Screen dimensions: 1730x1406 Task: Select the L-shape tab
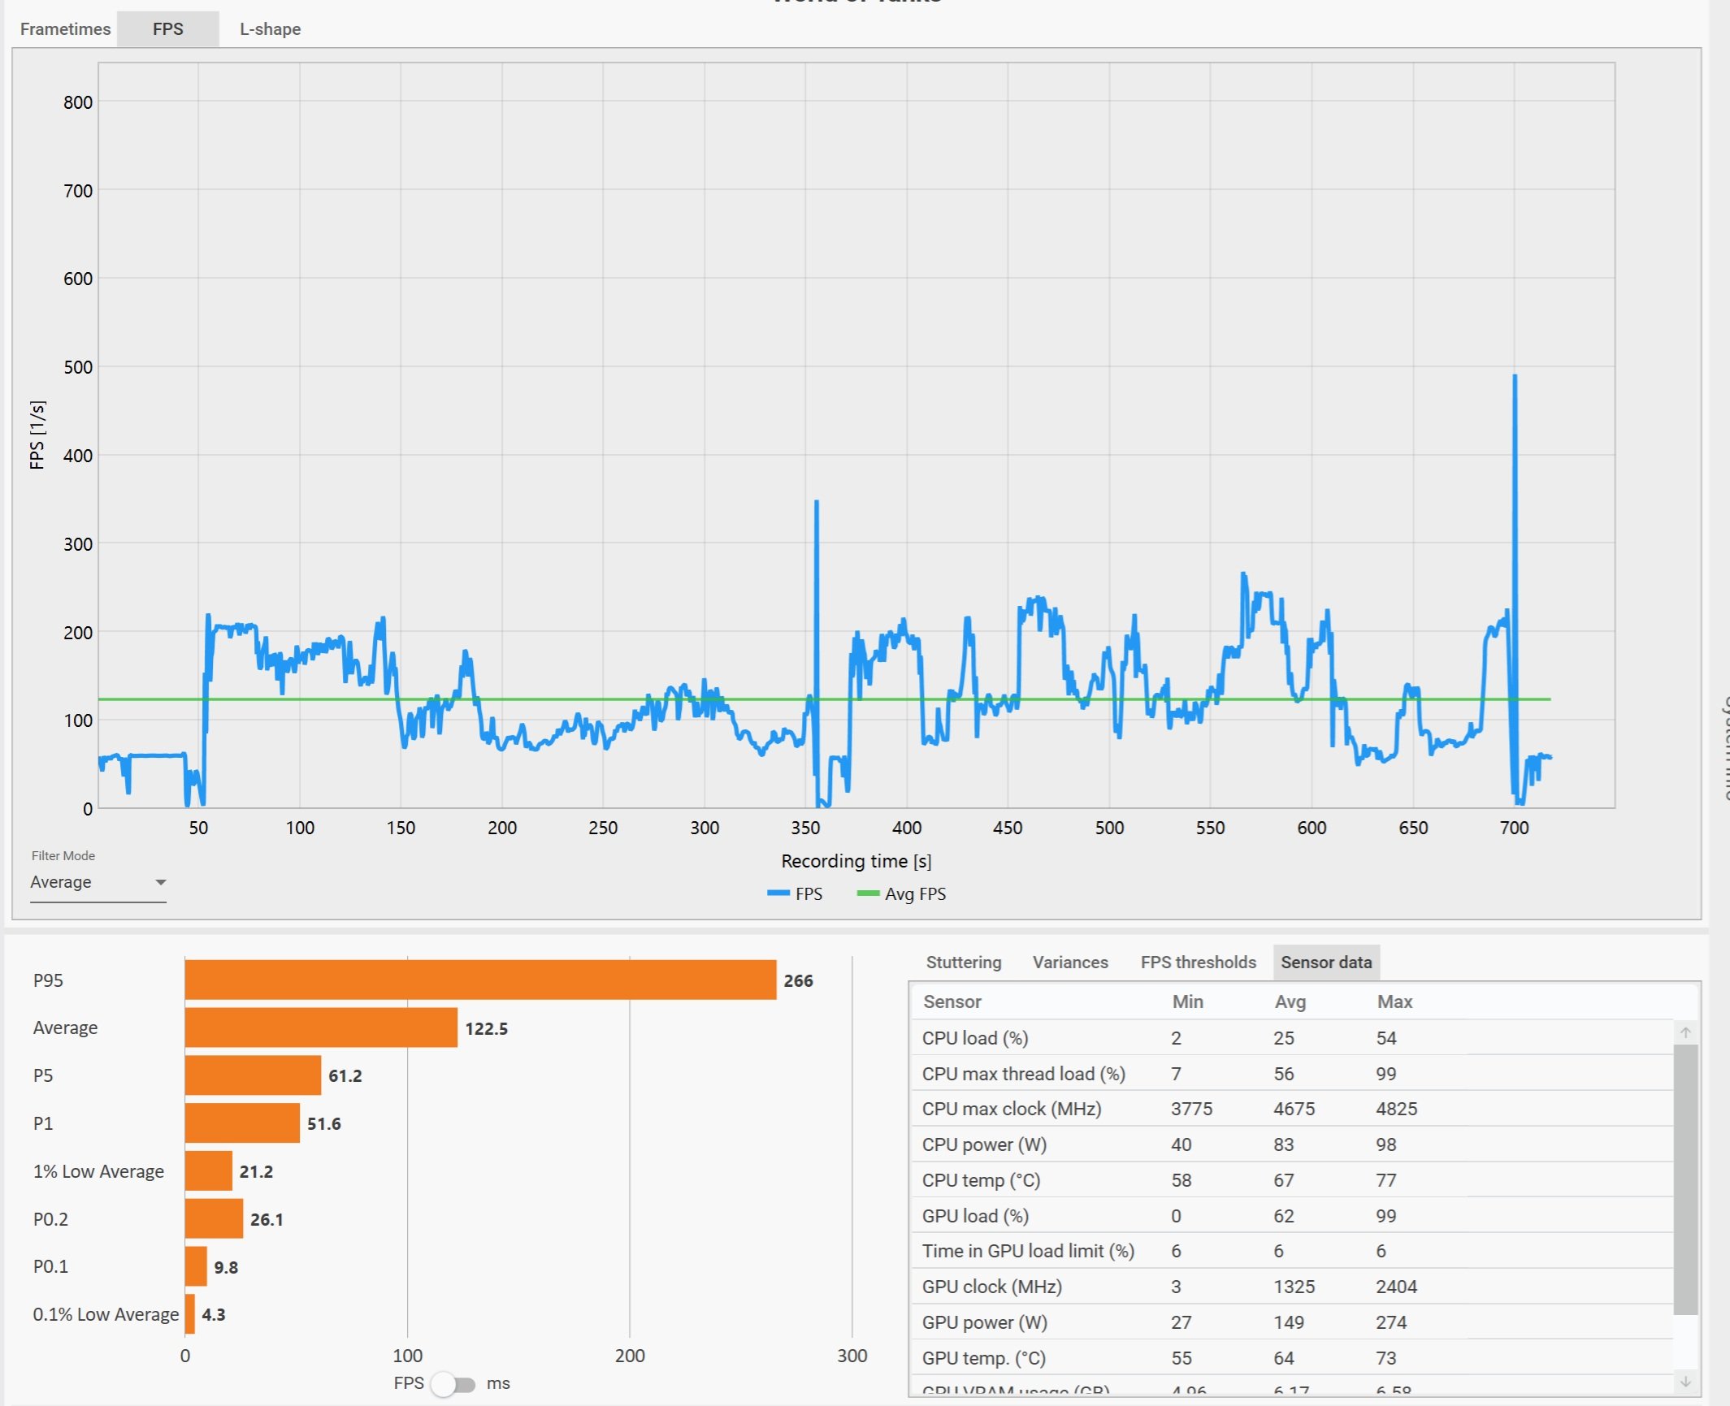[x=270, y=29]
